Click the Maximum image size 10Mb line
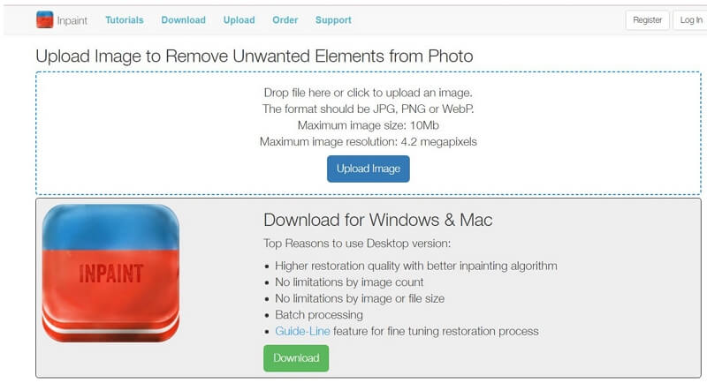 [369, 125]
